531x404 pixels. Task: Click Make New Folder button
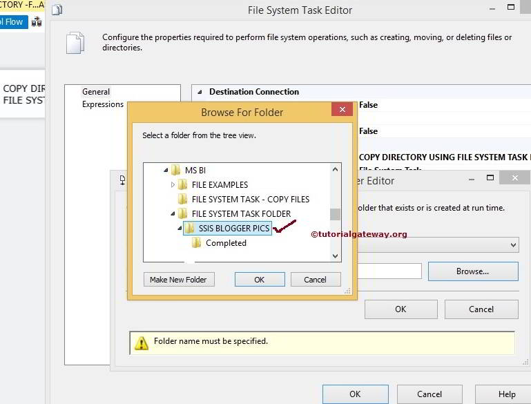(x=179, y=280)
